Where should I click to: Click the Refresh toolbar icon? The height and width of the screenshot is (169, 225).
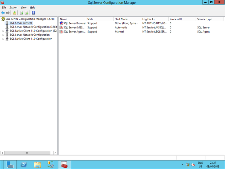22,13
